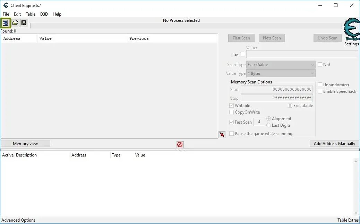360x224 pixels.
Task: Open Advanced Options
Action: (18, 220)
